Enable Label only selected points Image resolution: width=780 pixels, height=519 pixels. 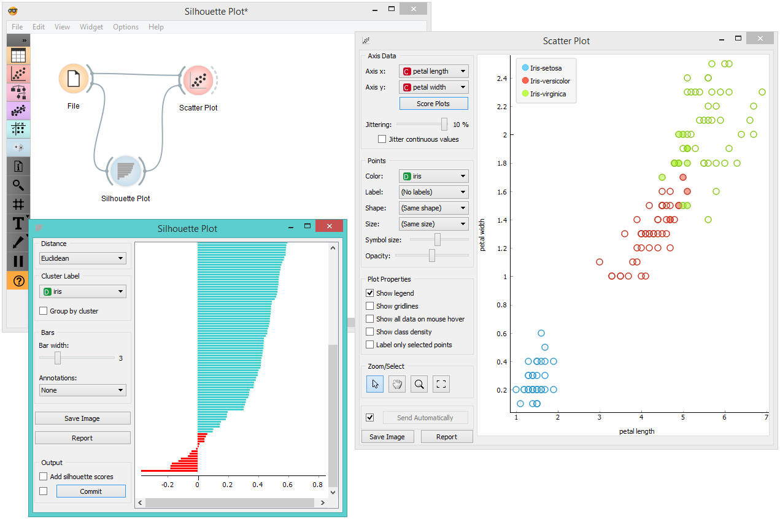pos(370,345)
